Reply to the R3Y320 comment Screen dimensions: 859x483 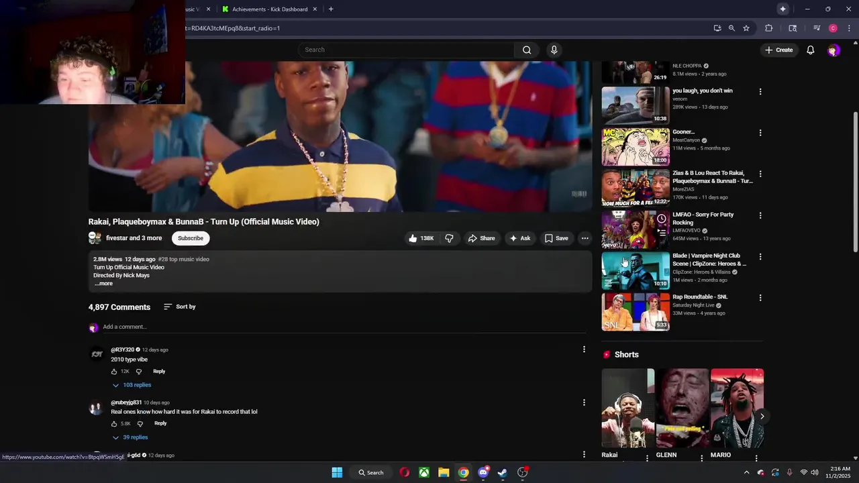[x=159, y=372]
